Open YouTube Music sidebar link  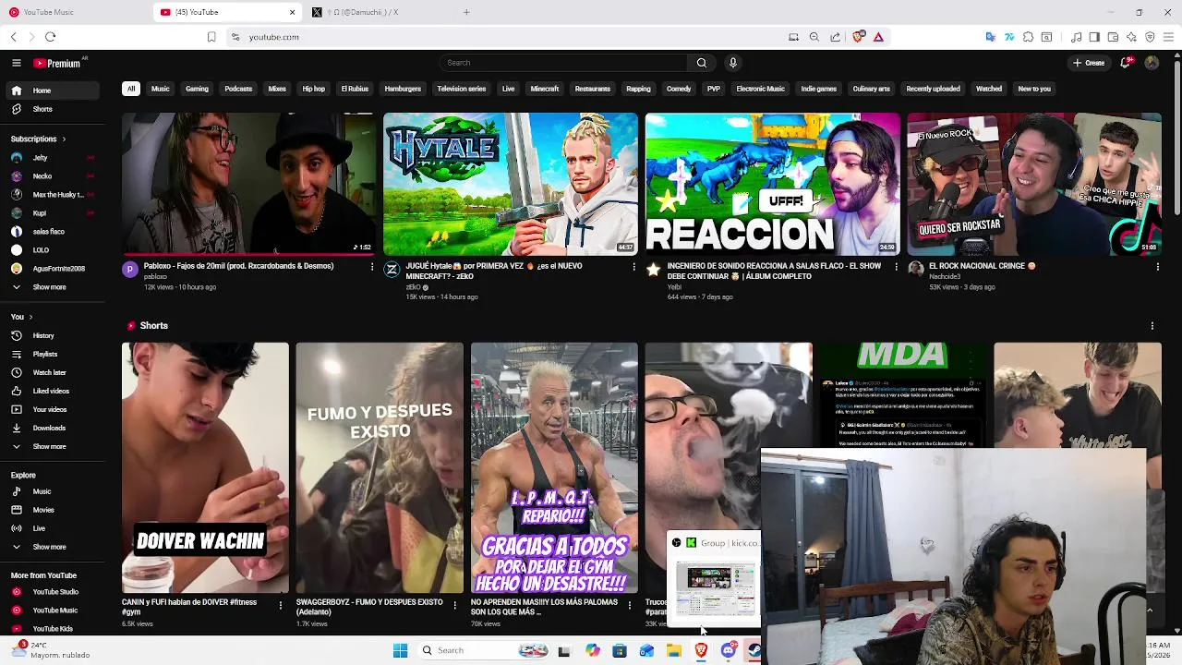51,611
